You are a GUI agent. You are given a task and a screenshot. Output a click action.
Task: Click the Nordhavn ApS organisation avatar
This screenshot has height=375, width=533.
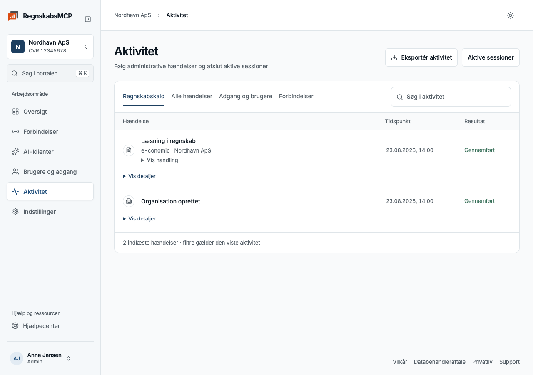pos(18,47)
